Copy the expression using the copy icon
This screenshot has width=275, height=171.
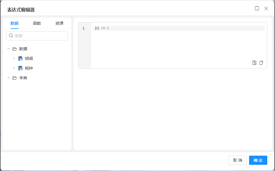261,63
